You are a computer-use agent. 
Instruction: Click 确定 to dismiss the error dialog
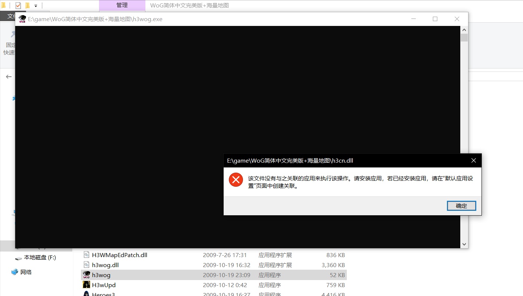[x=461, y=206]
